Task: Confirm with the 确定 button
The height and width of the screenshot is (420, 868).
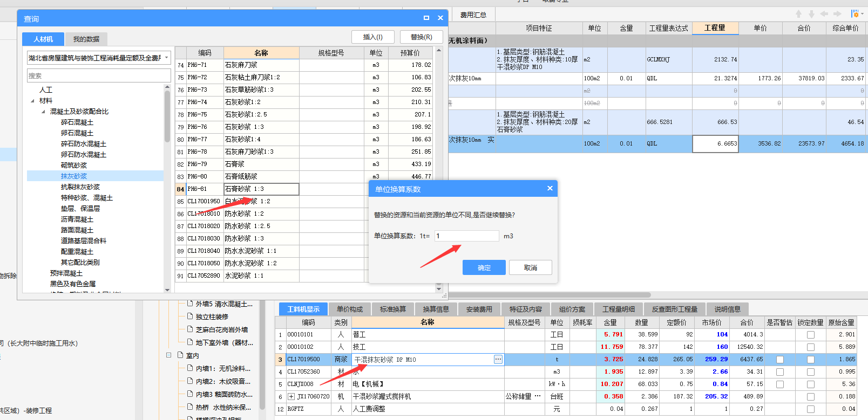Action: pos(484,267)
